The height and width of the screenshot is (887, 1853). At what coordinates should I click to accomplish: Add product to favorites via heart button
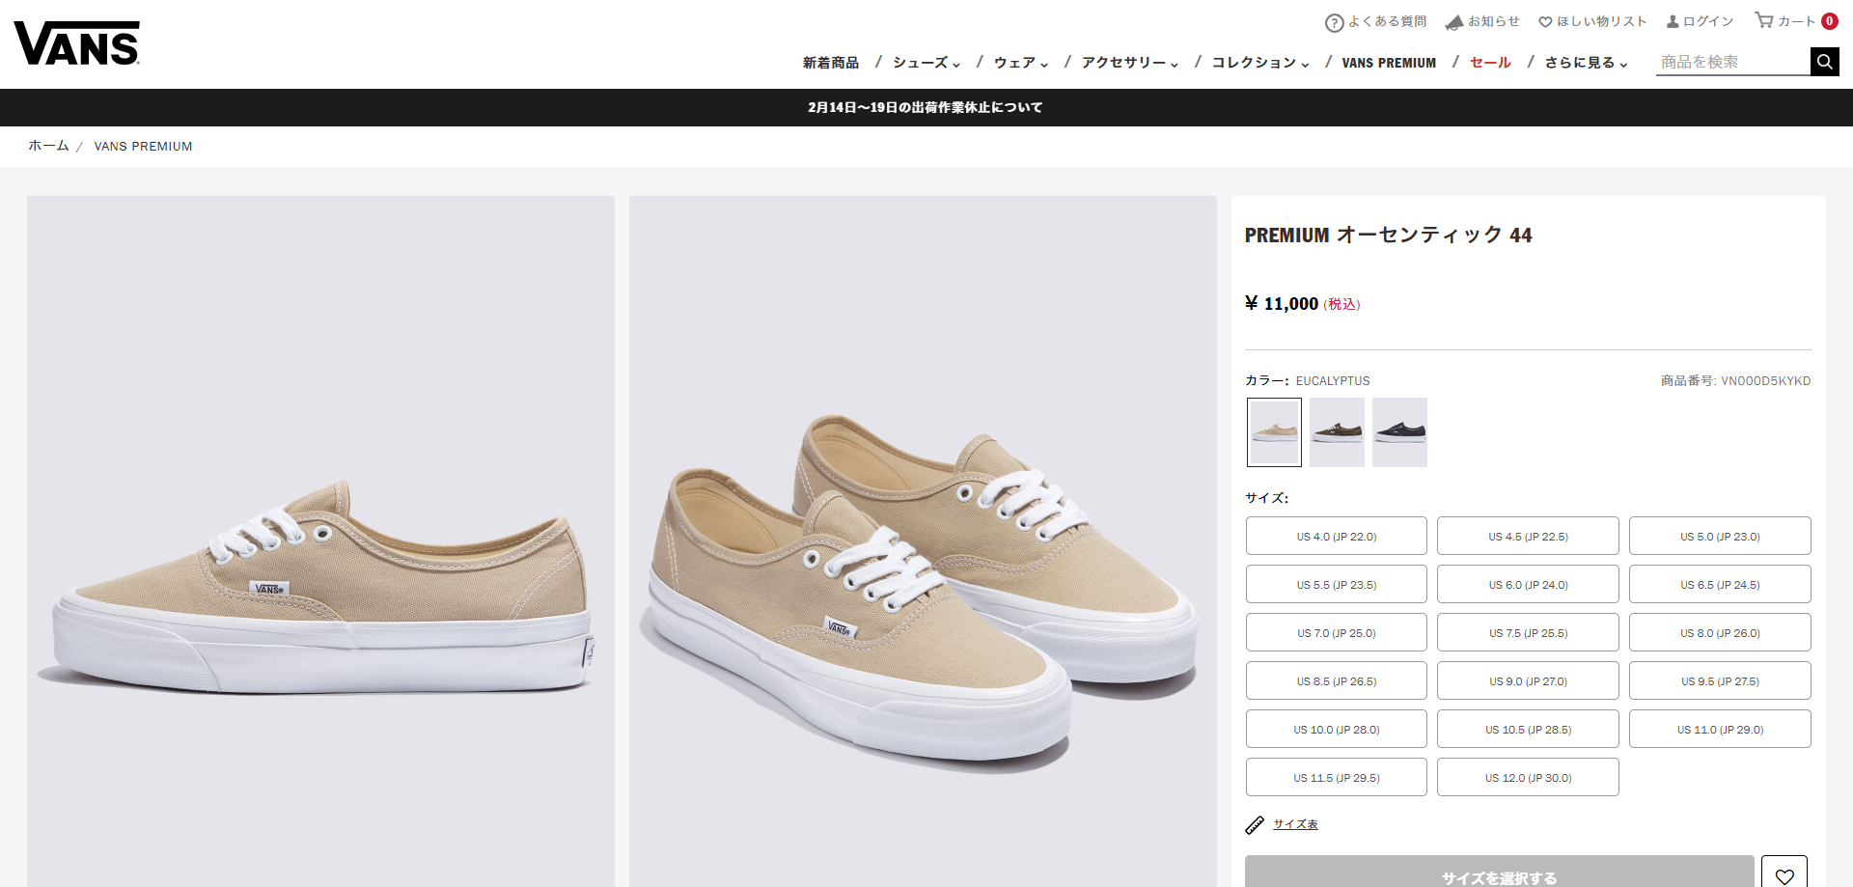1784,874
